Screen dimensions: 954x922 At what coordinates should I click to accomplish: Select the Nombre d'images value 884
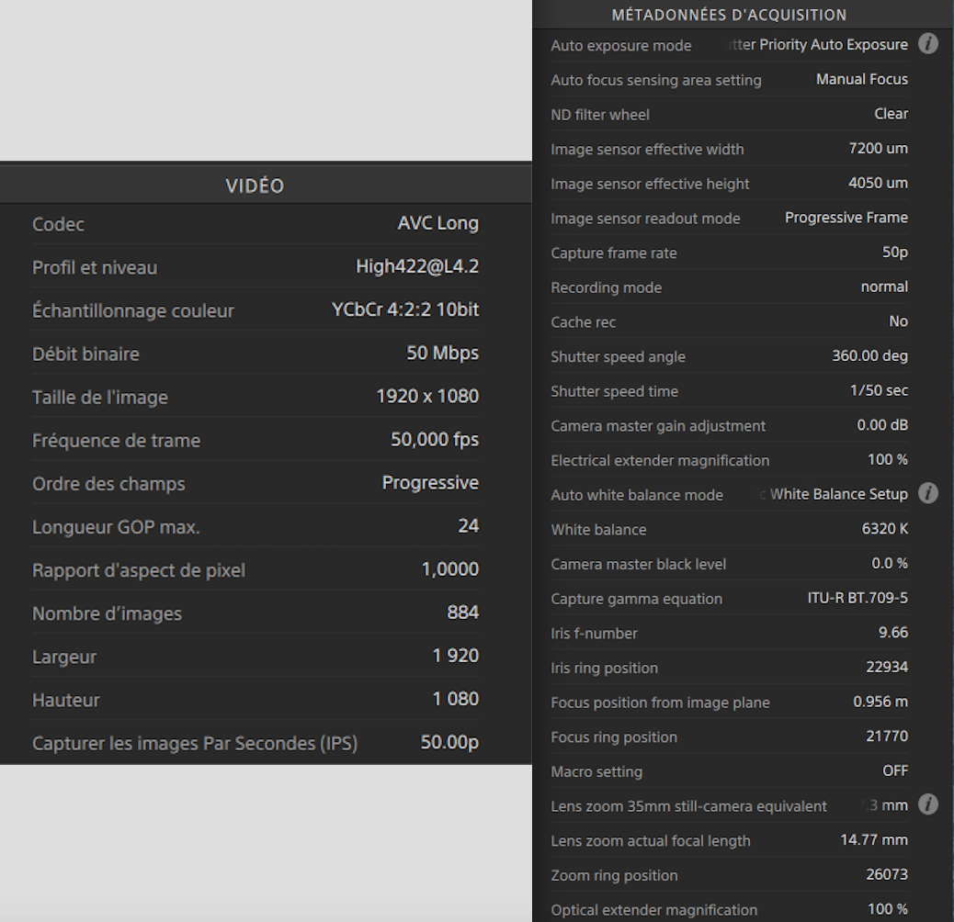[x=462, y=613]
